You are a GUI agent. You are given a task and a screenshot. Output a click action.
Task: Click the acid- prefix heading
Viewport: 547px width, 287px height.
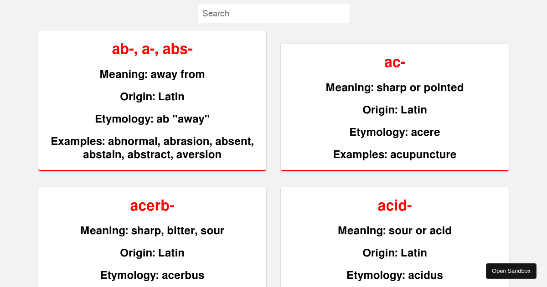point(394,205)
